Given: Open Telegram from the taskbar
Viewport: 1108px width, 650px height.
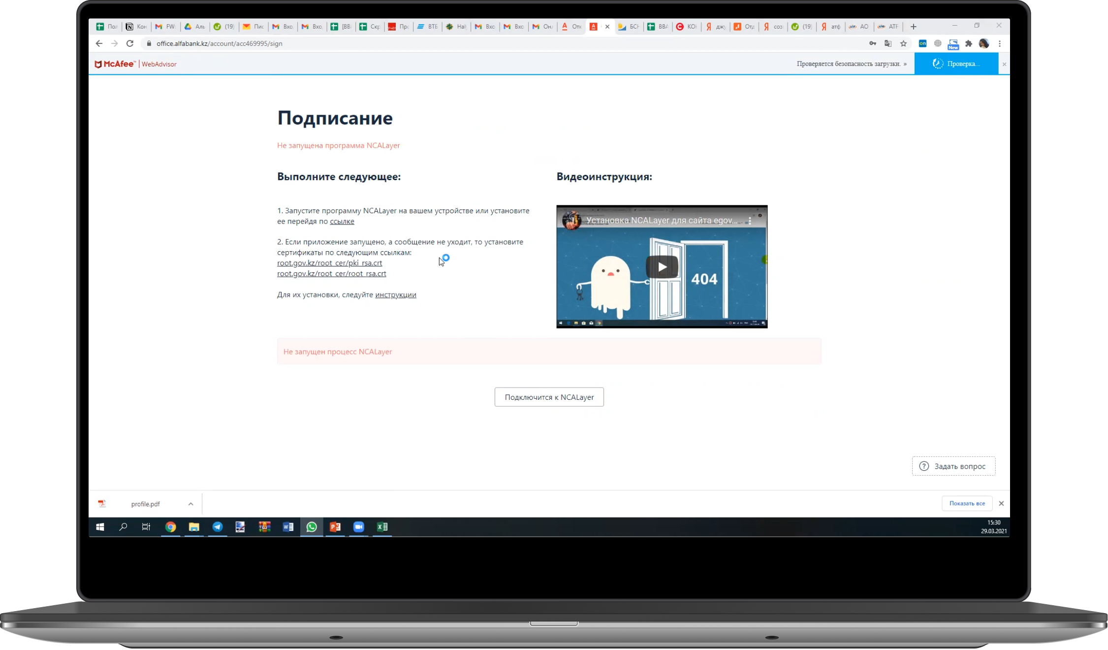Looking at the screenshot, I should point(218,527).
